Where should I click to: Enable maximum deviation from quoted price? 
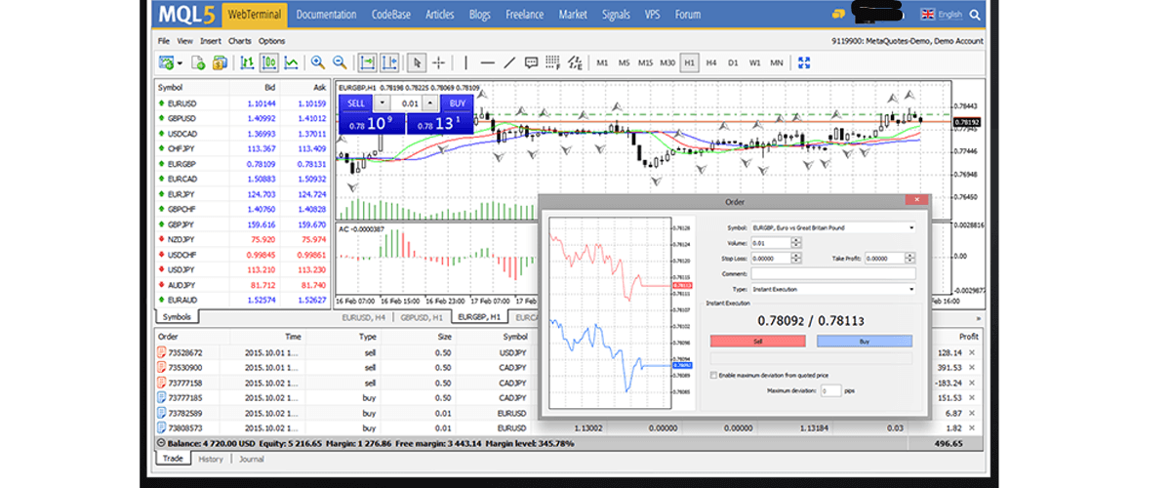(x=713, y=376)
